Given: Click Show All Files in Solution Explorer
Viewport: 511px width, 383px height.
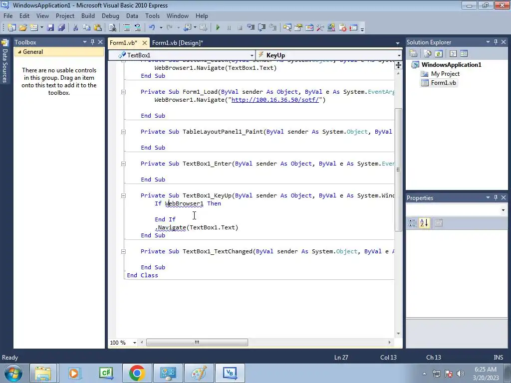Looking at the screenshot, I should click(x=428, y=53).
